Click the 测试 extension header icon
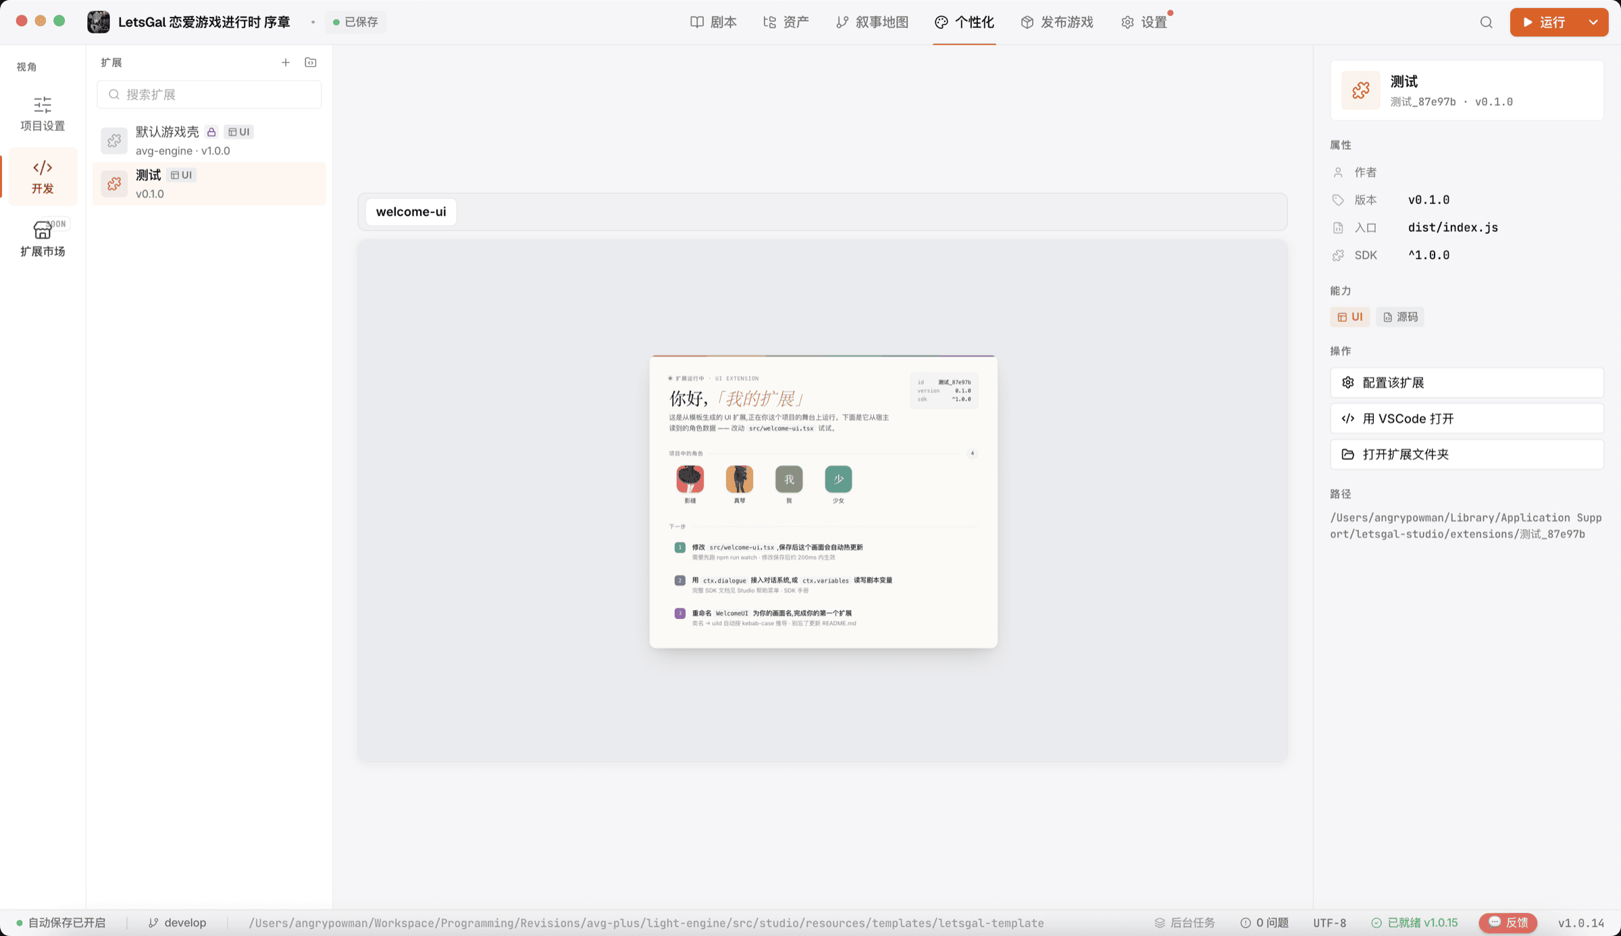 pyautogui.click(x=1361, y=90)
